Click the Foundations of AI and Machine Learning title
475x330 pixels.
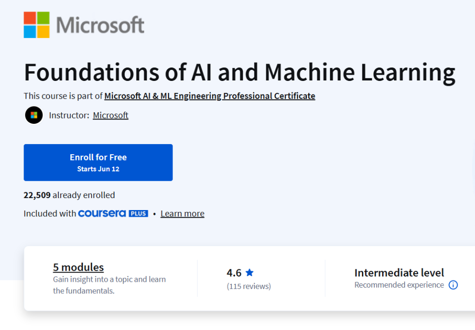[239, 72]
